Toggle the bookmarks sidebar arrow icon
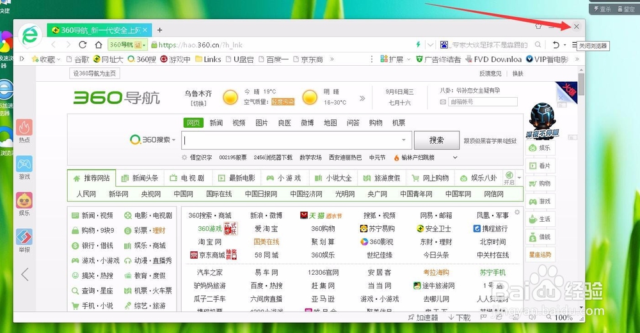This screenshot has height=333, width=640. [22, 59]
